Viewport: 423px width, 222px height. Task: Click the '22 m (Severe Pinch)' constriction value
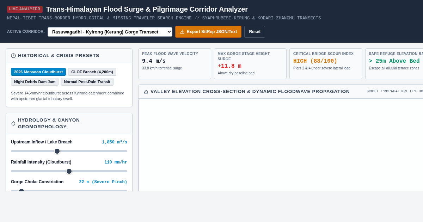click(x=103, y=182)
